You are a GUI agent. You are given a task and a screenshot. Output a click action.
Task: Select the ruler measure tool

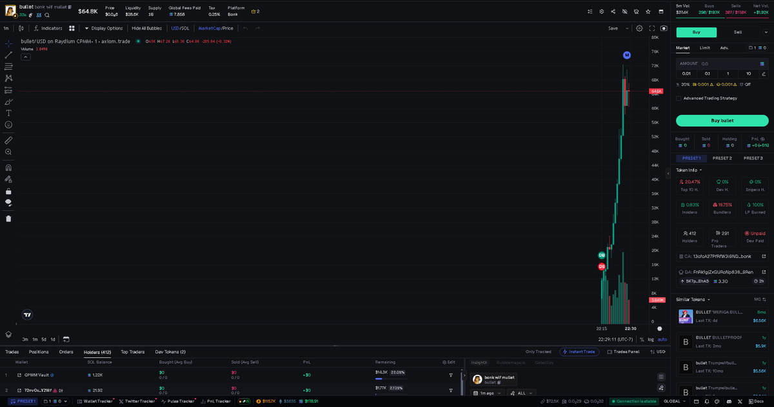click(8, 140)
